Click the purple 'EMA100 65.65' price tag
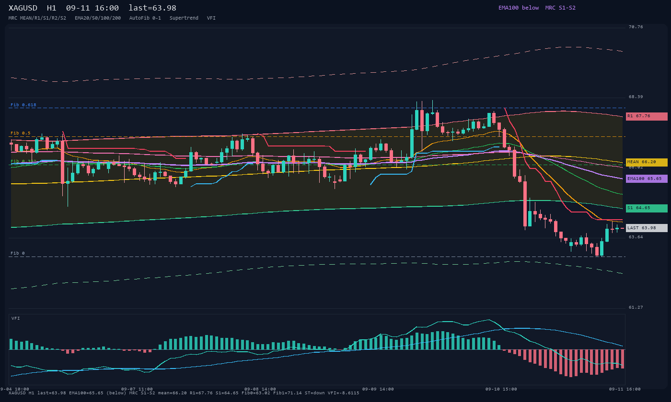The image size is (671, 402). pos(647,179)
